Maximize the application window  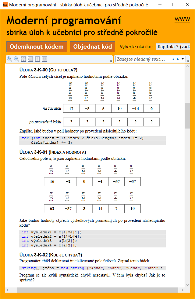(174, 5)
